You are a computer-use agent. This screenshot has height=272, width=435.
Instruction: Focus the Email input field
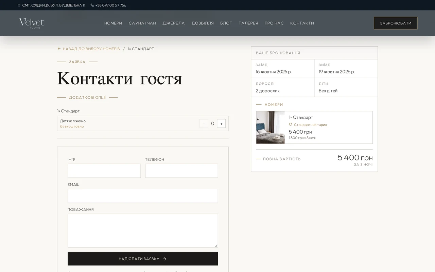pyautogui.click(x=143, y=196)
